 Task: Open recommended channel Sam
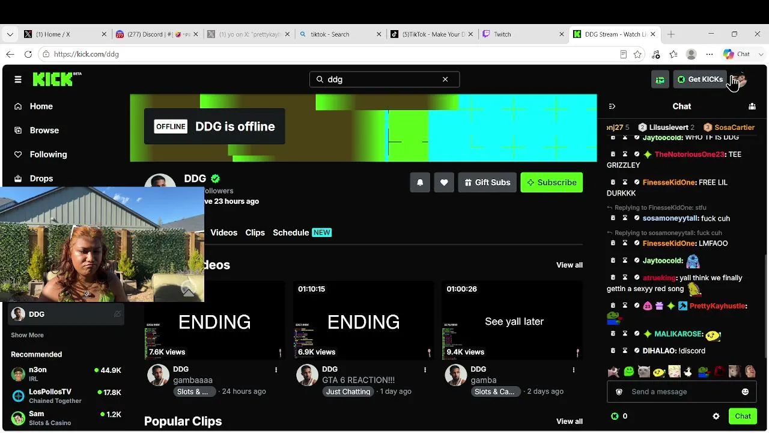(x=66, y=418)
